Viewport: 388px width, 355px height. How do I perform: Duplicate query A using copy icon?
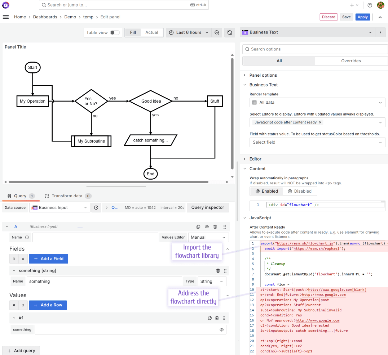(198, 227)
